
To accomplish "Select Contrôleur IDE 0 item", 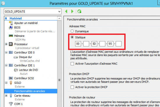I will click(x=24, y=52).
